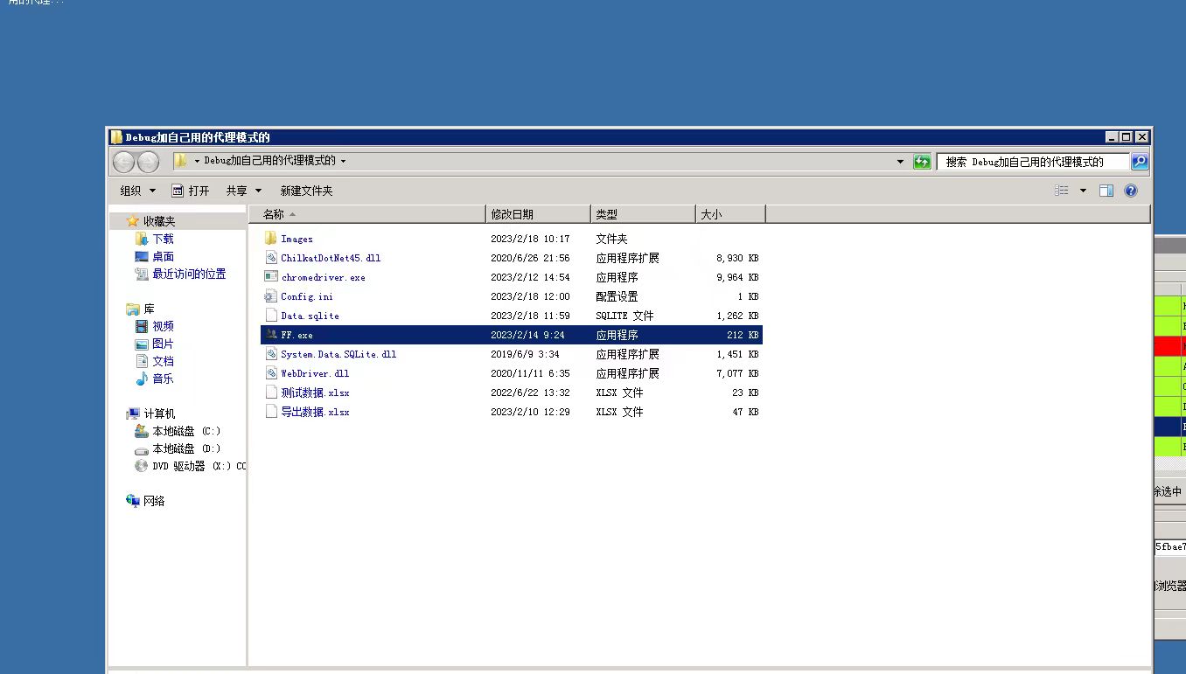Viewport: 1186px width, 674px height.
Task: Click the 收藏夹 star icon
Action: [x=133, y=221]
